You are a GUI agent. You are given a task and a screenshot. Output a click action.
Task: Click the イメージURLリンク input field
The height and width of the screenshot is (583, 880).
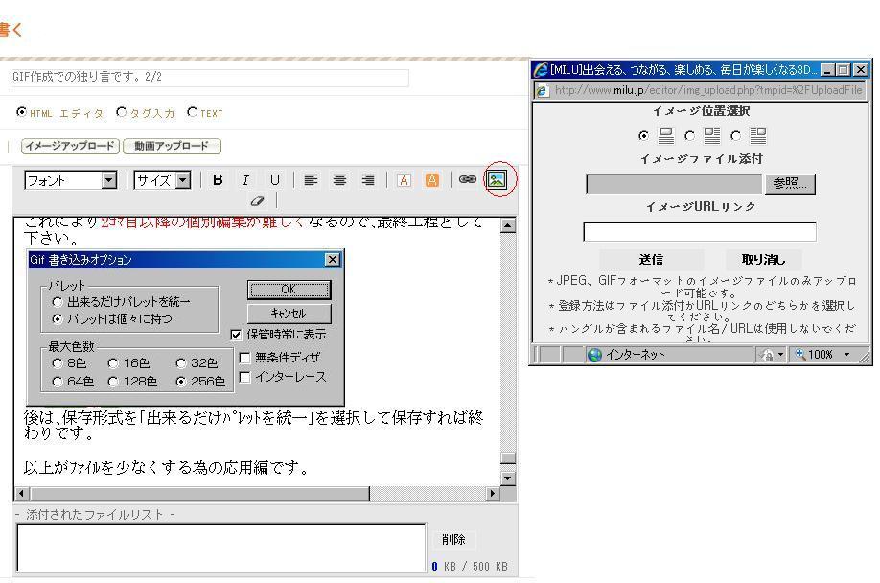[x=700, y=232]
